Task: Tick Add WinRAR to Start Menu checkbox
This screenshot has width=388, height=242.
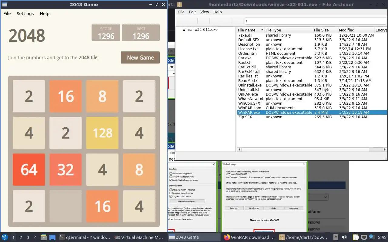Action: pyautogui.click(x=171, y=177)
